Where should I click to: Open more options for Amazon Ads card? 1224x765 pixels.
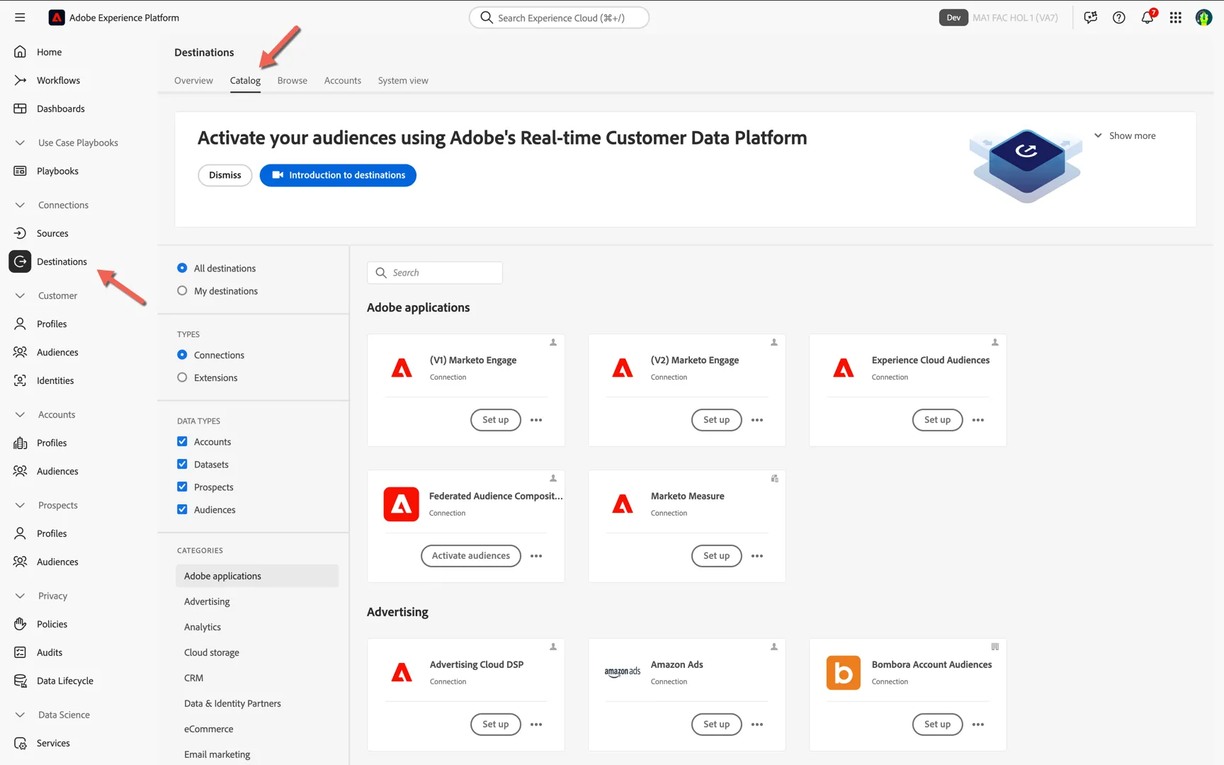pos(757,725)
